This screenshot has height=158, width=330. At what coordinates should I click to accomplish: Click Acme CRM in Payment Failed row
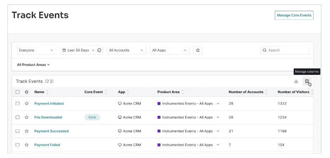pos(132,145)
